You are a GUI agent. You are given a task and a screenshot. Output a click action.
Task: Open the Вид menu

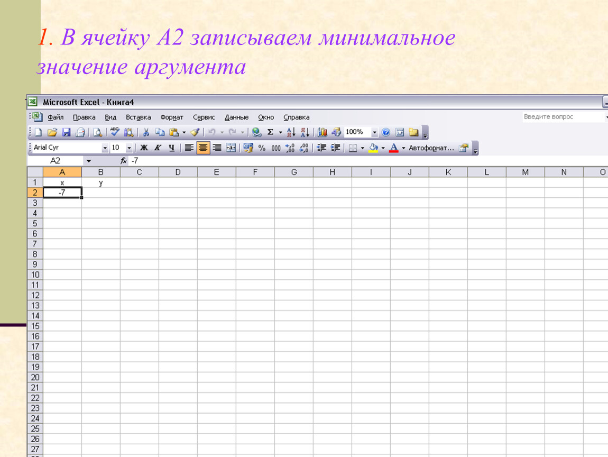click(x=110, y=117)
